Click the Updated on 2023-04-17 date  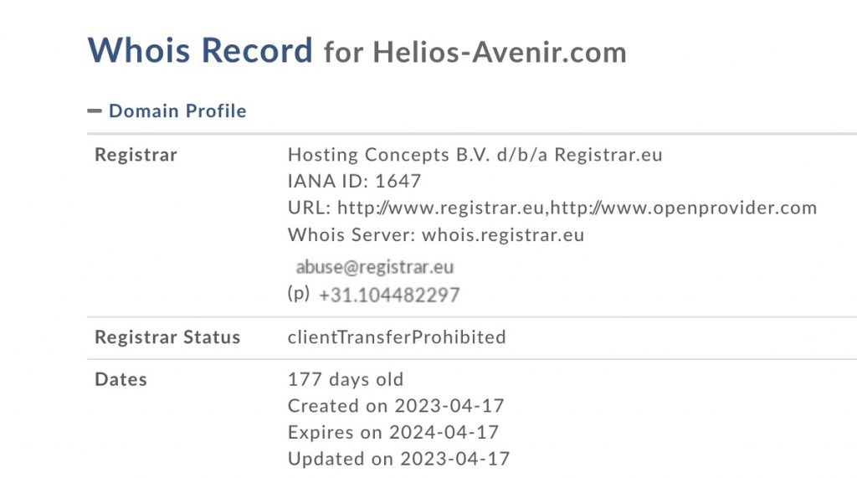click(x=398, y=459)
